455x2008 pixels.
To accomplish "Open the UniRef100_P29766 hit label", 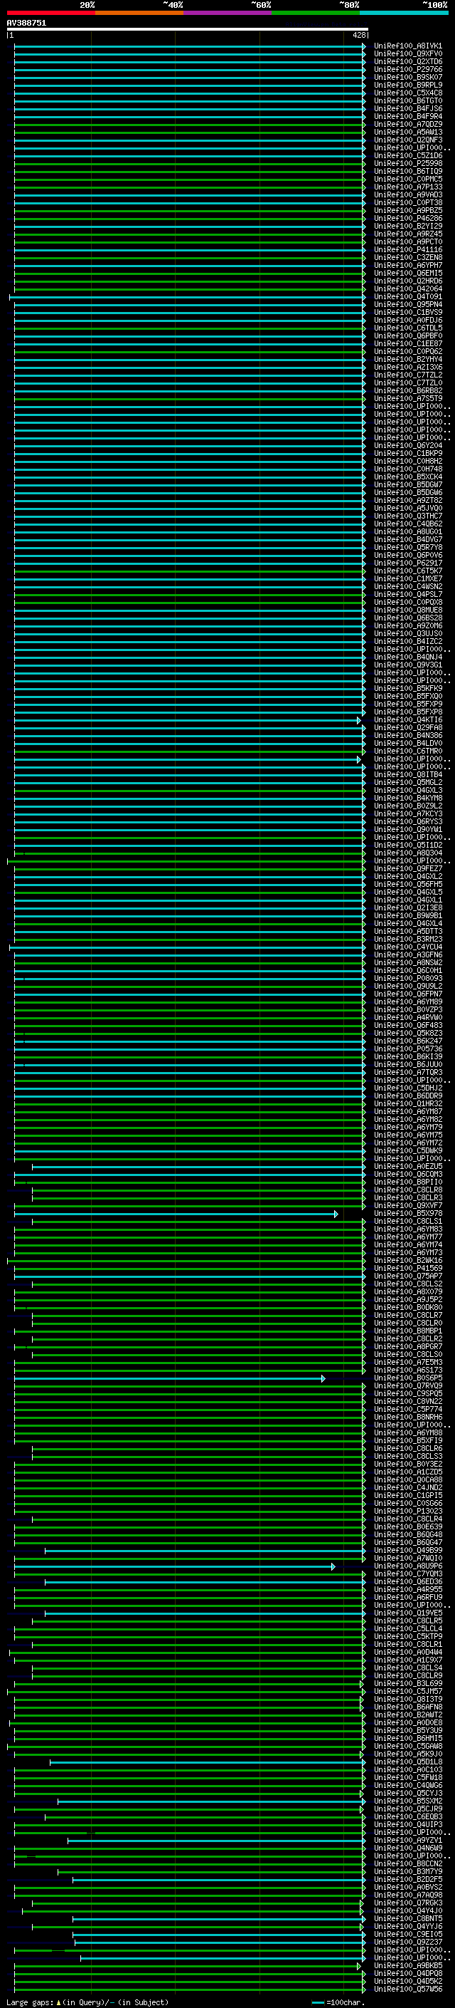I will tap(407, 69).
